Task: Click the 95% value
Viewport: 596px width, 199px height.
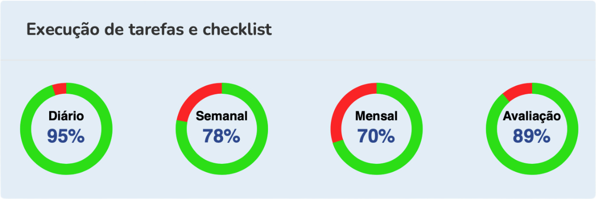Action: (x=66, y=137)
